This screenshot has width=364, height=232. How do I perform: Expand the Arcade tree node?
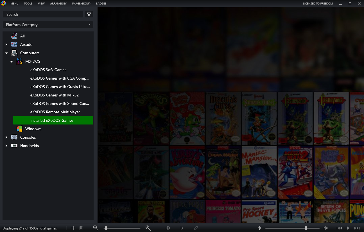point(6,44)
